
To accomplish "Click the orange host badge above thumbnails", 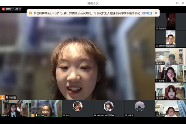I will [x=2, y=97].
